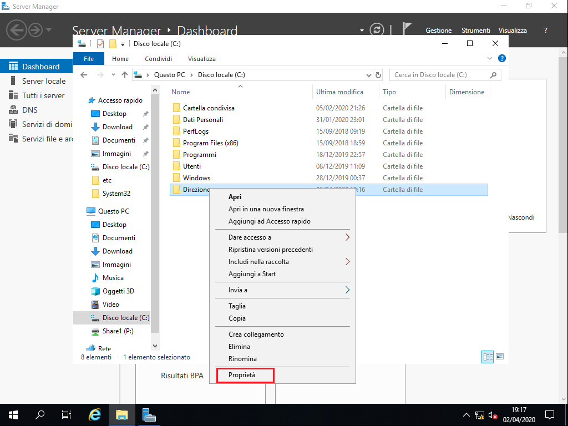The width and height of the screenshot is (568, 426).
Task: Refresh Disco locale (C:) via address bar icon
Action: pyautogui.click(x=378, y=74)
